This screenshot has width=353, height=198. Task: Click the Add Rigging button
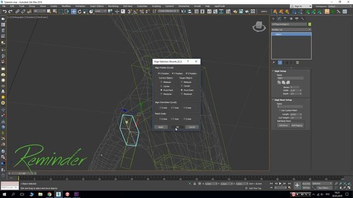point(297,125)
